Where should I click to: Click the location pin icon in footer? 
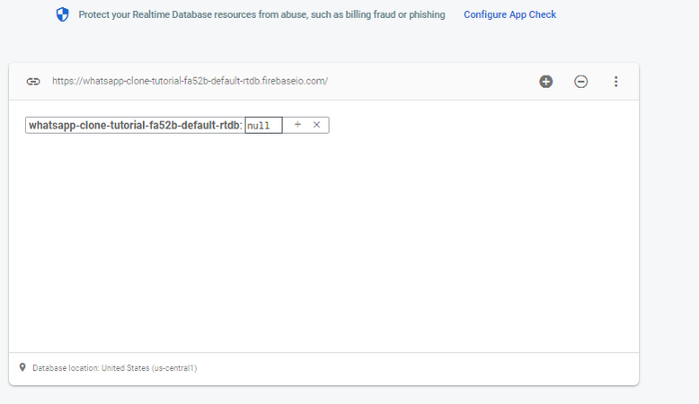pyautogui.click(x=22, y=367)
